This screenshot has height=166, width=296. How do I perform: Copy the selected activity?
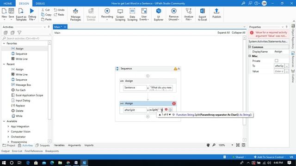click(46, 14)
